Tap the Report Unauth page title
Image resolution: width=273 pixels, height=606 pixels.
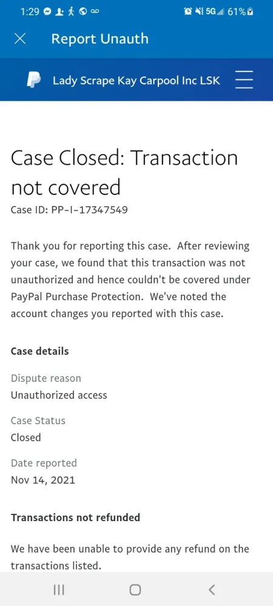[99, 39]
